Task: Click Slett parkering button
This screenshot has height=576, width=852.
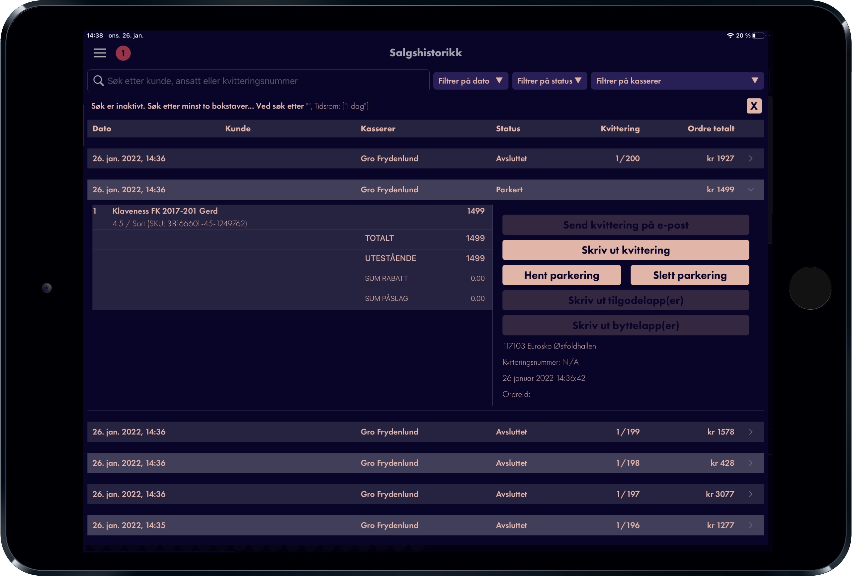Action: coord(690,275)
